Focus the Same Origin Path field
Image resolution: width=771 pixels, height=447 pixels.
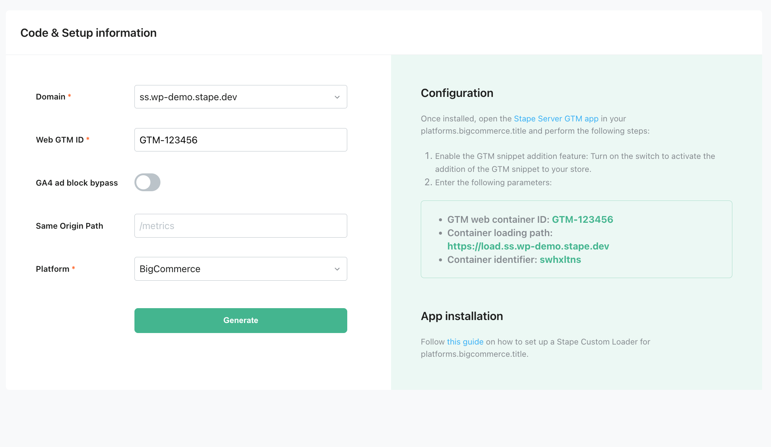tap(241, 226)
